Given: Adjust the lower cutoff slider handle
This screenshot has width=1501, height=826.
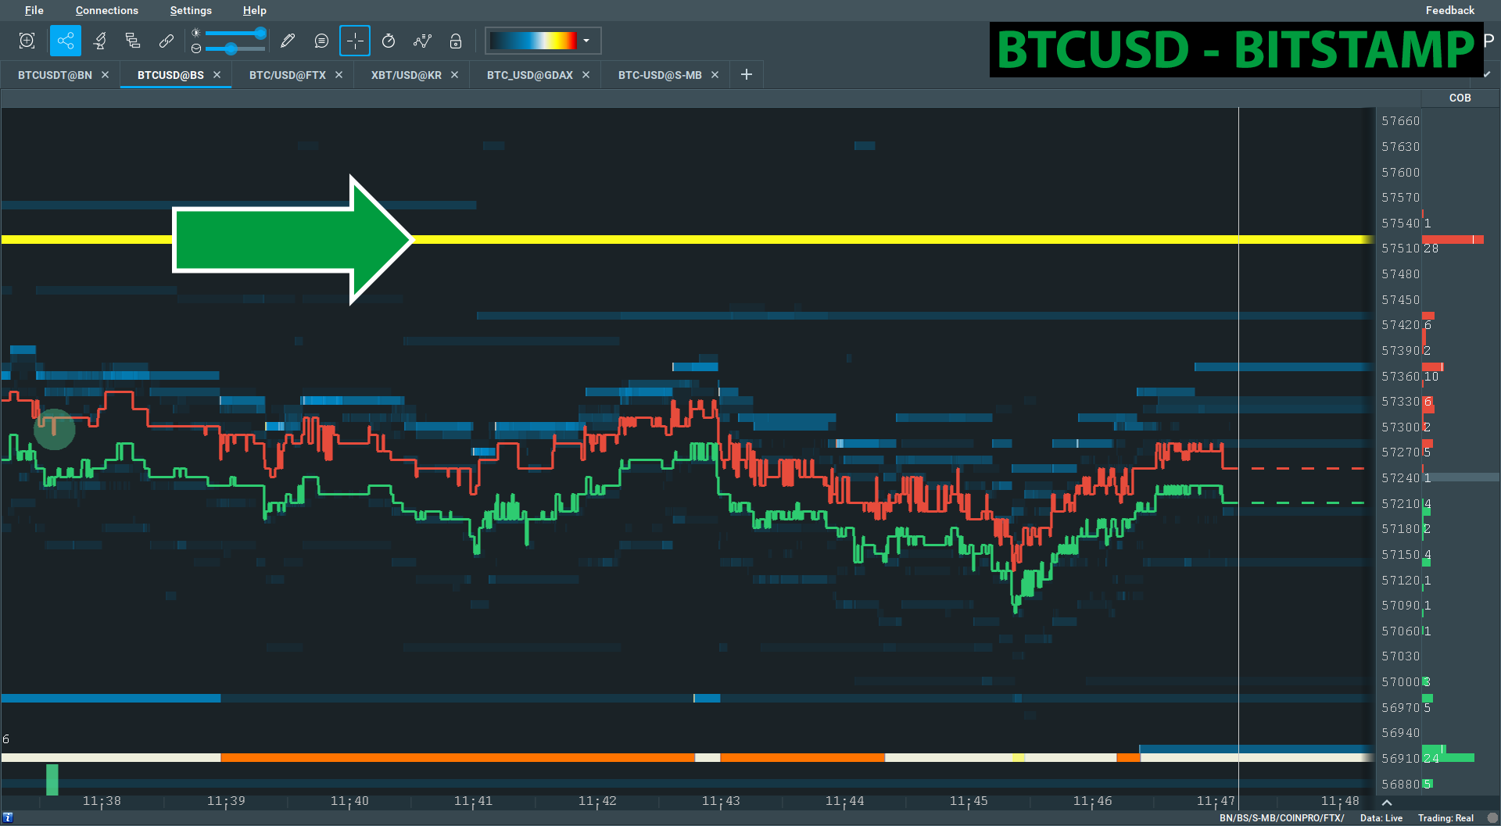Looking at the screenshot, I should 231,48.
